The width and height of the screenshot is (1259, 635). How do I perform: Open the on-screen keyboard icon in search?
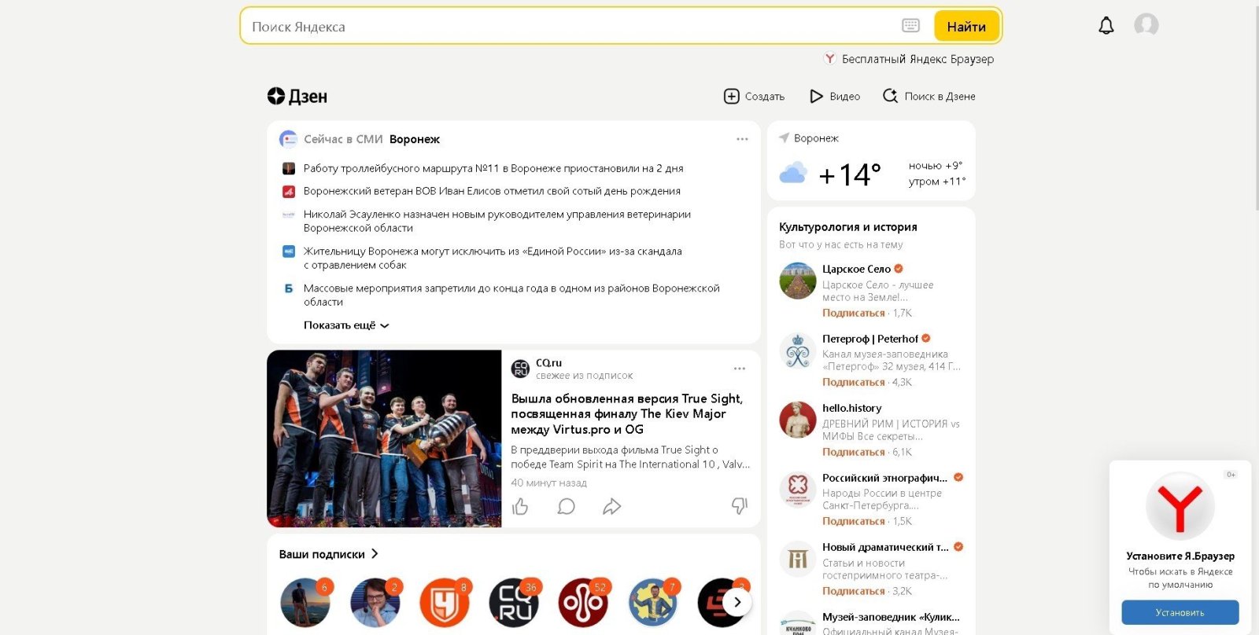[910, 26]
